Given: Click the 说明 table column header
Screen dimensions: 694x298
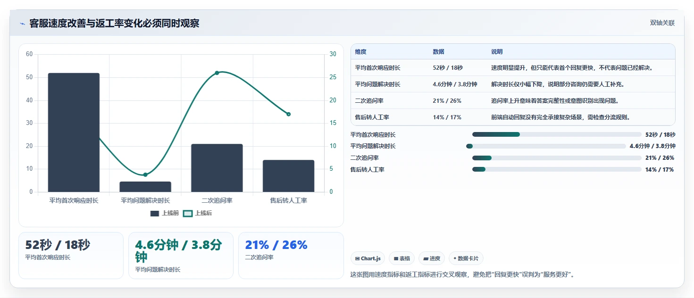Looking at the screenshot, I should [497, 52].
